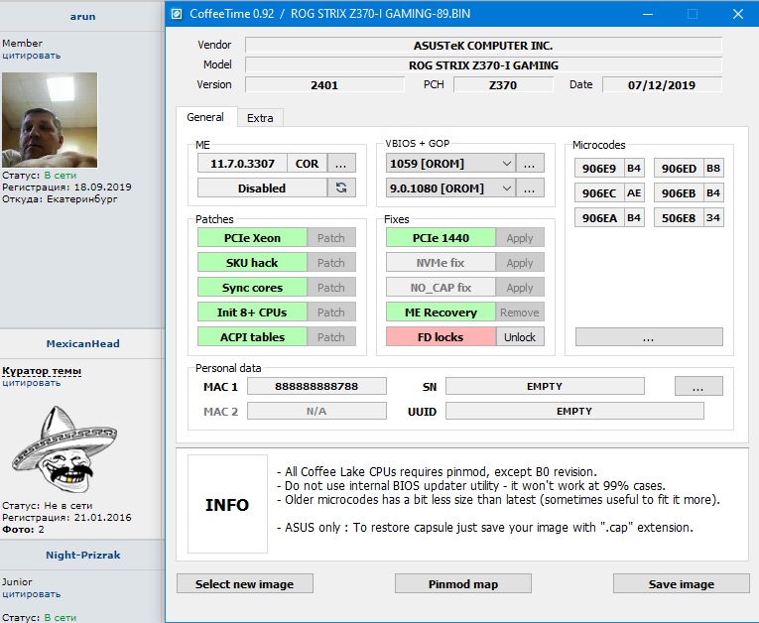
Task: Click Patch button for ACPI tables
Action: click(331, 337)
